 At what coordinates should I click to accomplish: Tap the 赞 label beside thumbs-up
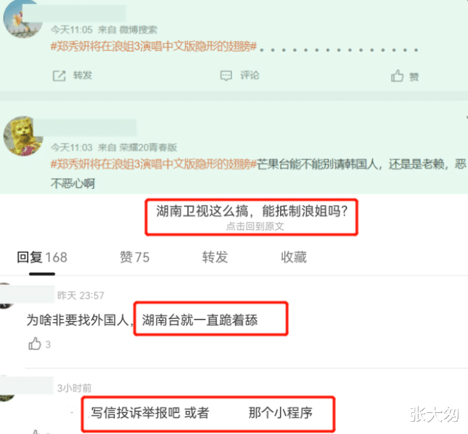[414, 77]
